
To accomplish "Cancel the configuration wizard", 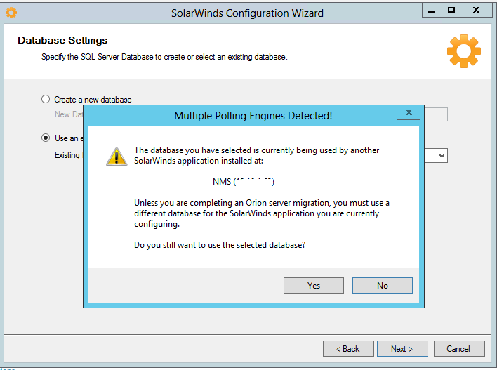I will [459, 349].
